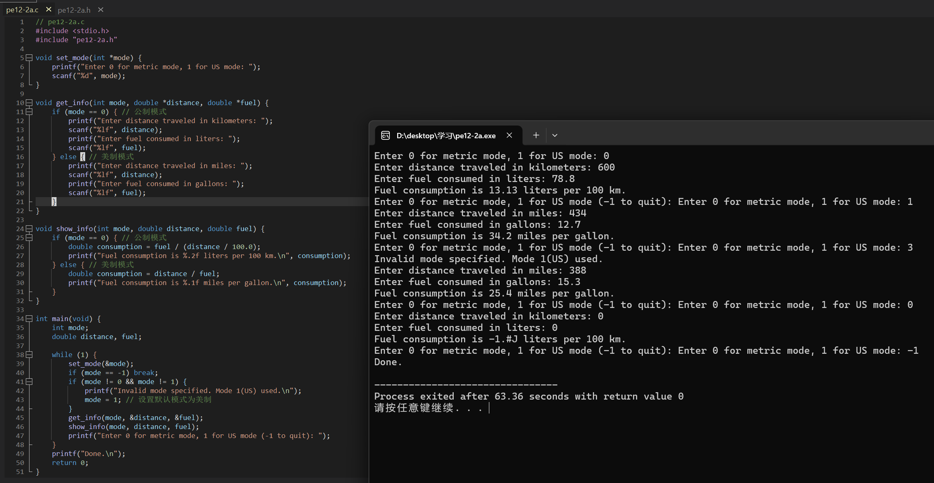Screen dimensions: 934x483
Task: Click the 'mode = 1;' assignment line
Action: 103,400
